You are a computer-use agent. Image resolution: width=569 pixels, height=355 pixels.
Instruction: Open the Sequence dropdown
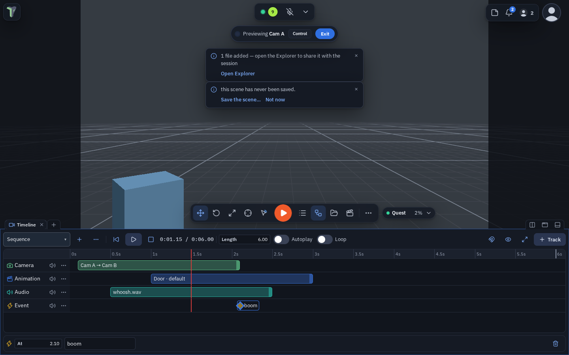(x=37, y=239)
